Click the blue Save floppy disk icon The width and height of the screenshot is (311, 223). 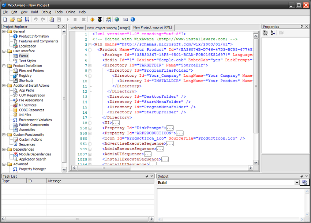27,19
